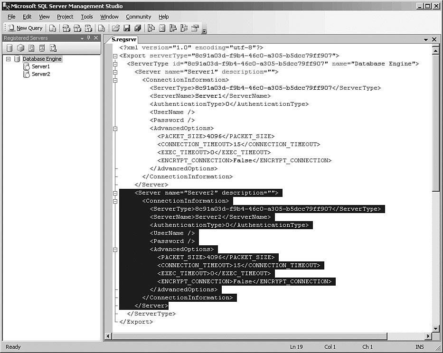
Task: Collapse ConnectionInformation outline under Server2
Action: tap(115, 201)
